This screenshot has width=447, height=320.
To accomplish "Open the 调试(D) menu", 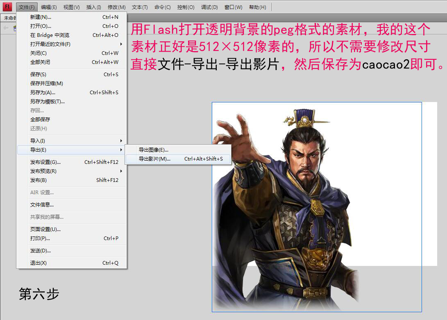I will pos(209,7).
